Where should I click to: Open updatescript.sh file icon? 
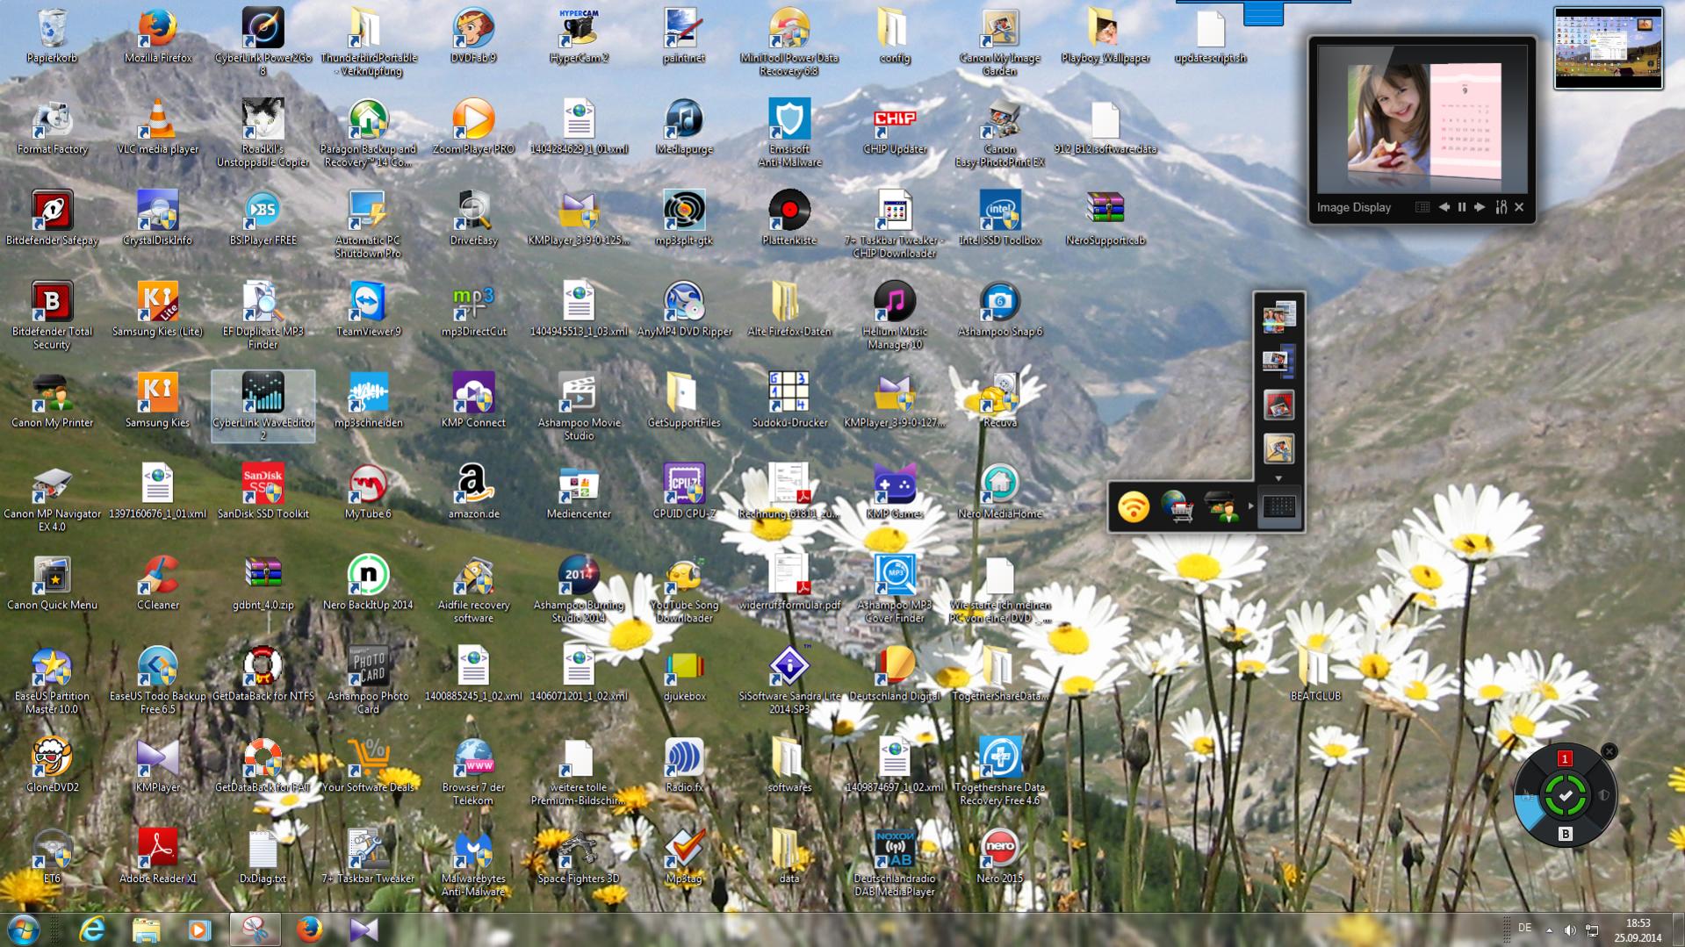pyautogui.click(x=1210, y=36)
